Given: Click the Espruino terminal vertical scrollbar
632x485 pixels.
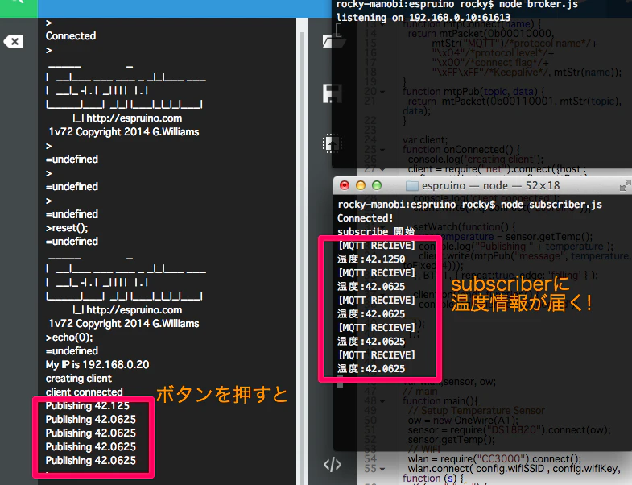Looking at the screenshot, I should [302, 251].
